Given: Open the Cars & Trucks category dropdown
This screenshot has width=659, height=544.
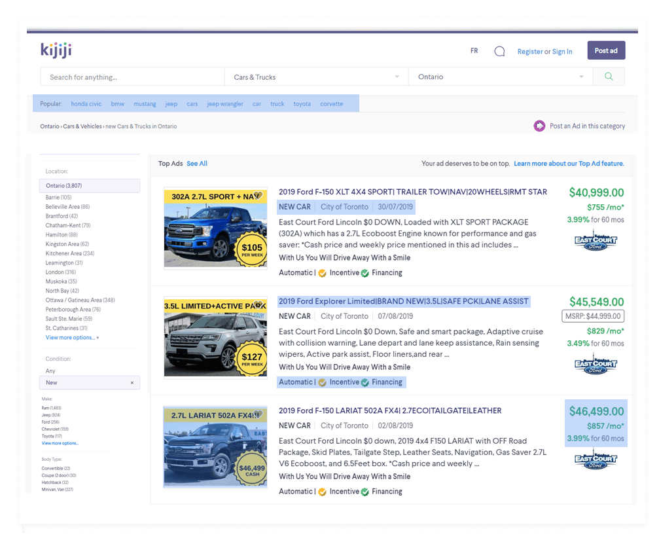Looking at the screenshot, I should (x=317, y=77).
